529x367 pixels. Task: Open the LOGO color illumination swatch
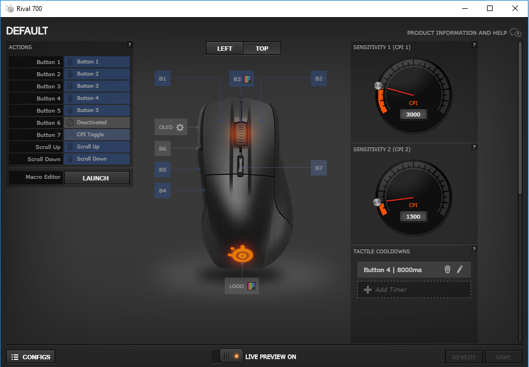tap(251, 286)
